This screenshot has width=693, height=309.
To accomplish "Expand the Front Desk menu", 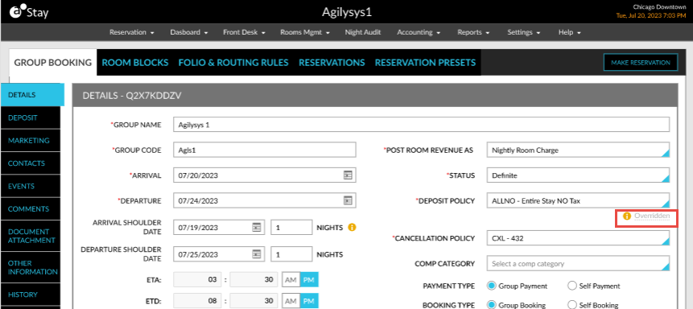I will point(244,32).
